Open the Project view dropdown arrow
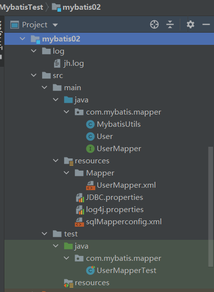The height and width of the screenshot is (292, 214). (x=55, y=25)
